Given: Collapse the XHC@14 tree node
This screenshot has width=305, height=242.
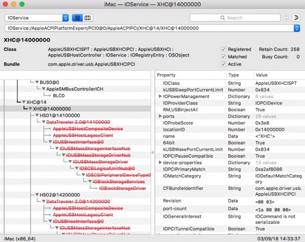Looking at the screenshot, I should click(24, 102).
